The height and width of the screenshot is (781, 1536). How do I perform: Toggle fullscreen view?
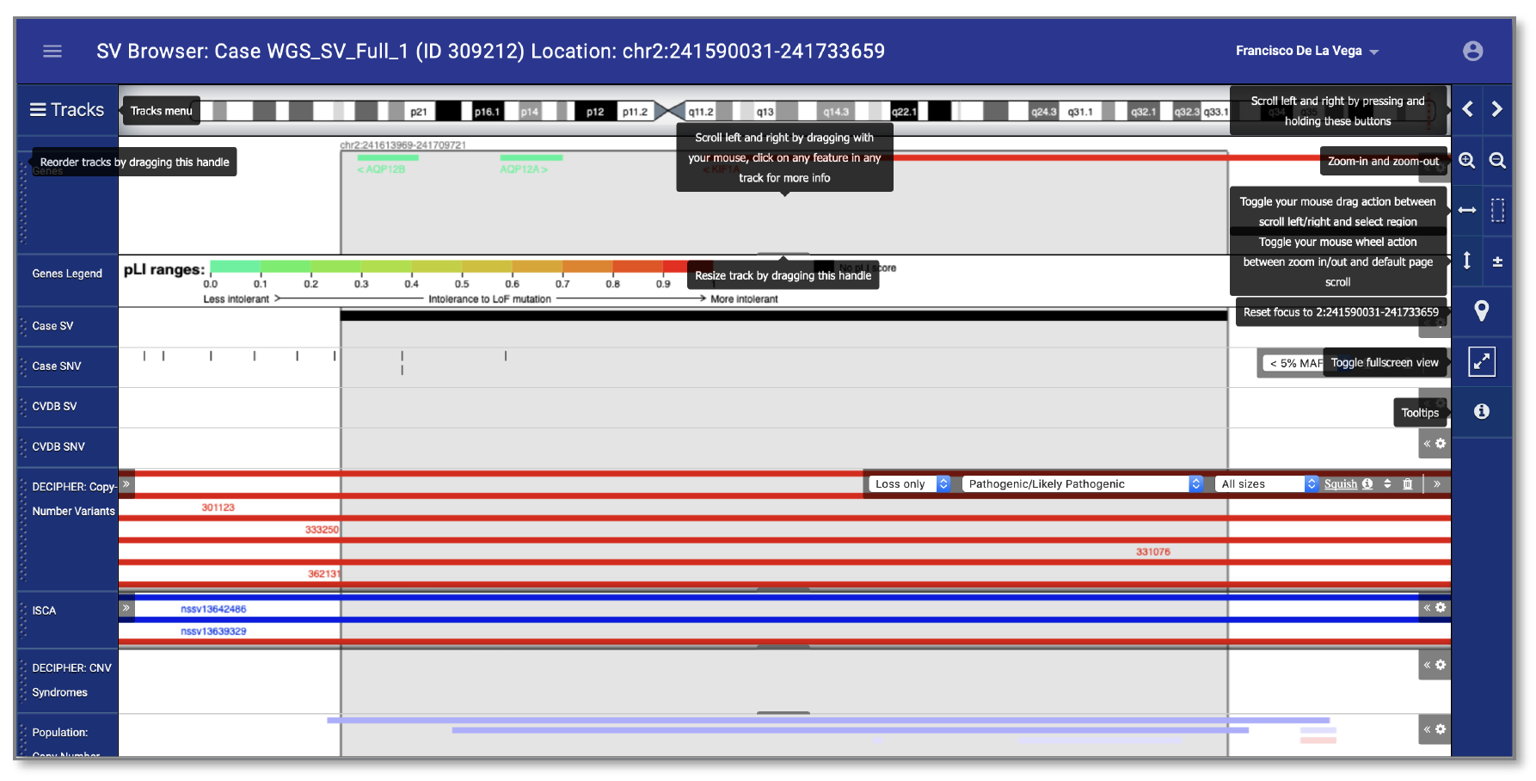tap(1482, 362)
